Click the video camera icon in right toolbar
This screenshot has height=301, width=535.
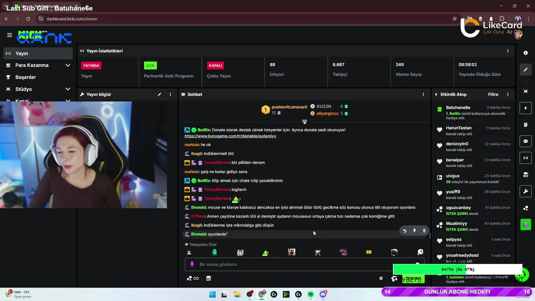coord(526,175)
